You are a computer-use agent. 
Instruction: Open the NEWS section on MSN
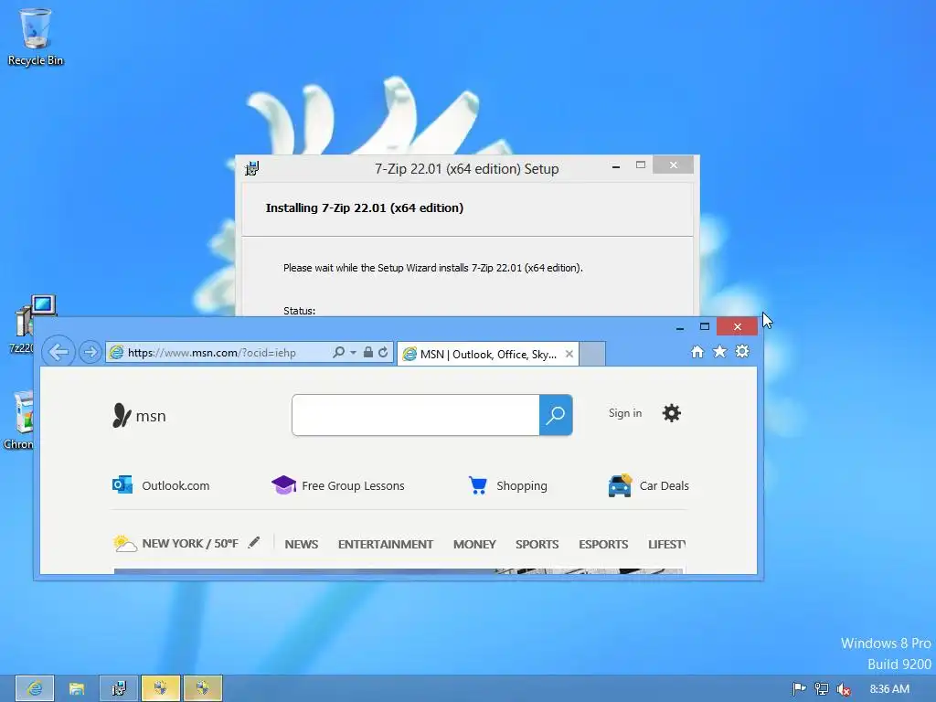click(x=302, y=545)
